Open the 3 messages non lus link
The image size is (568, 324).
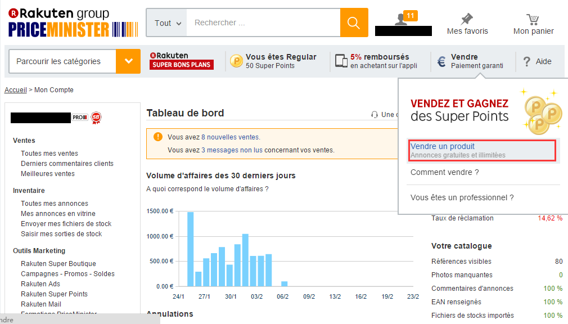click(232, 150)
